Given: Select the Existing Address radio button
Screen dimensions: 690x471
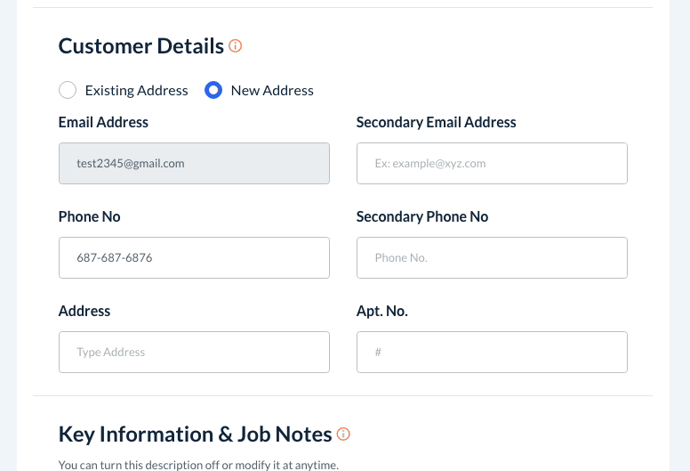Looking at the screenshot, I should point(68,90).
